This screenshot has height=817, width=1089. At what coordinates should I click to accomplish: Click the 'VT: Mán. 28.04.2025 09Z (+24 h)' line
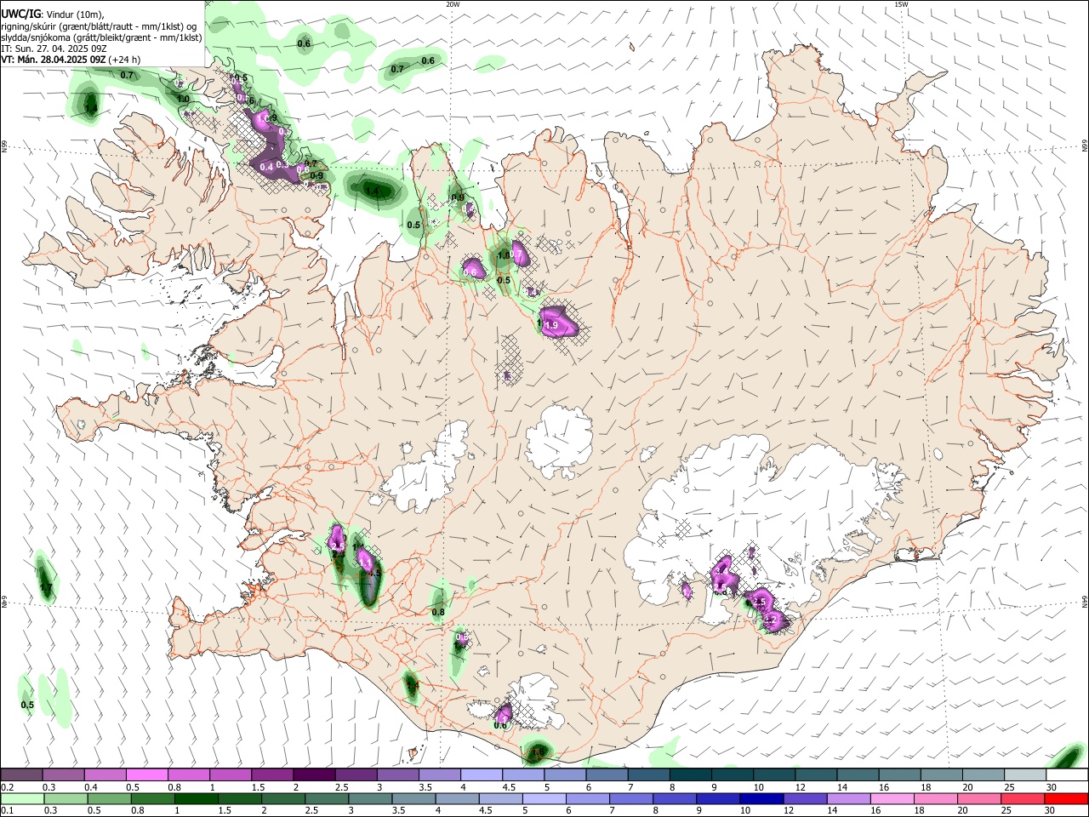coord(71,60)
